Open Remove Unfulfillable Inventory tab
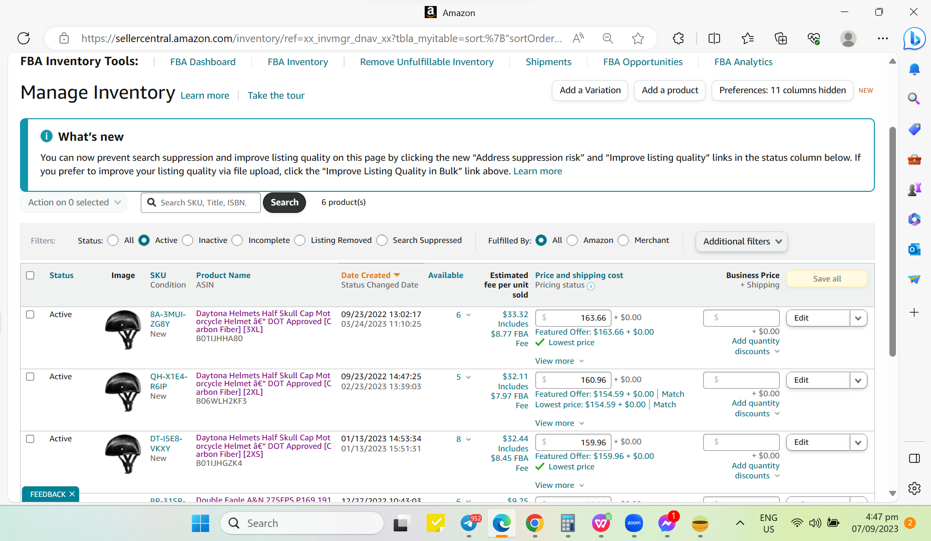This screenshot has width=931, height=541. (427, 62)
